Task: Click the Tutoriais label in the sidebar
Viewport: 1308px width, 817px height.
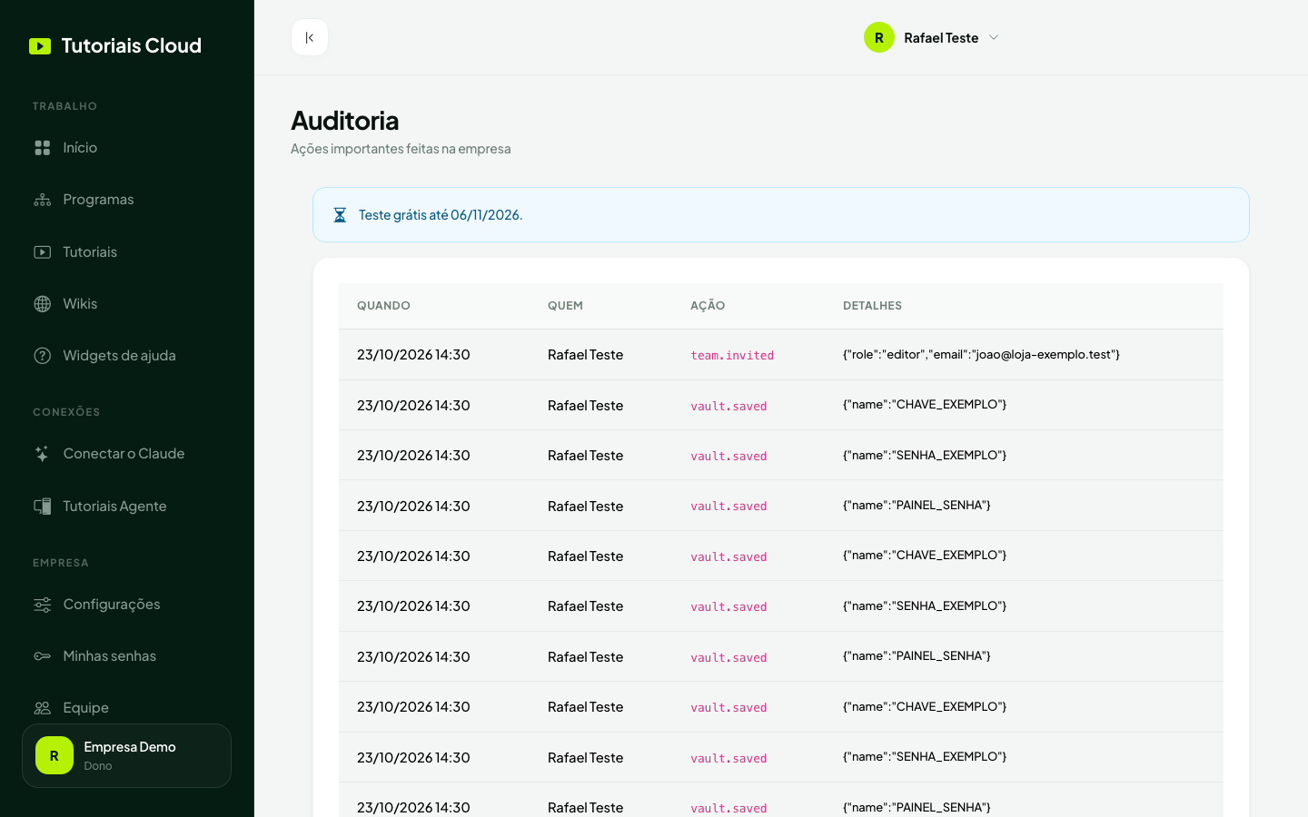Action: [90, 252]
